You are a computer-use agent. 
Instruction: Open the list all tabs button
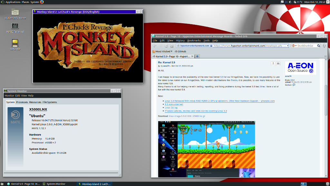325,56
